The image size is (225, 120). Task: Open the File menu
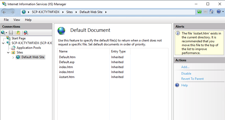pos(6,20)
